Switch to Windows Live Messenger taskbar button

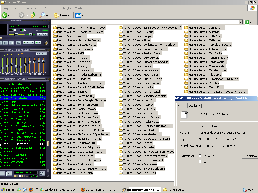59,190
